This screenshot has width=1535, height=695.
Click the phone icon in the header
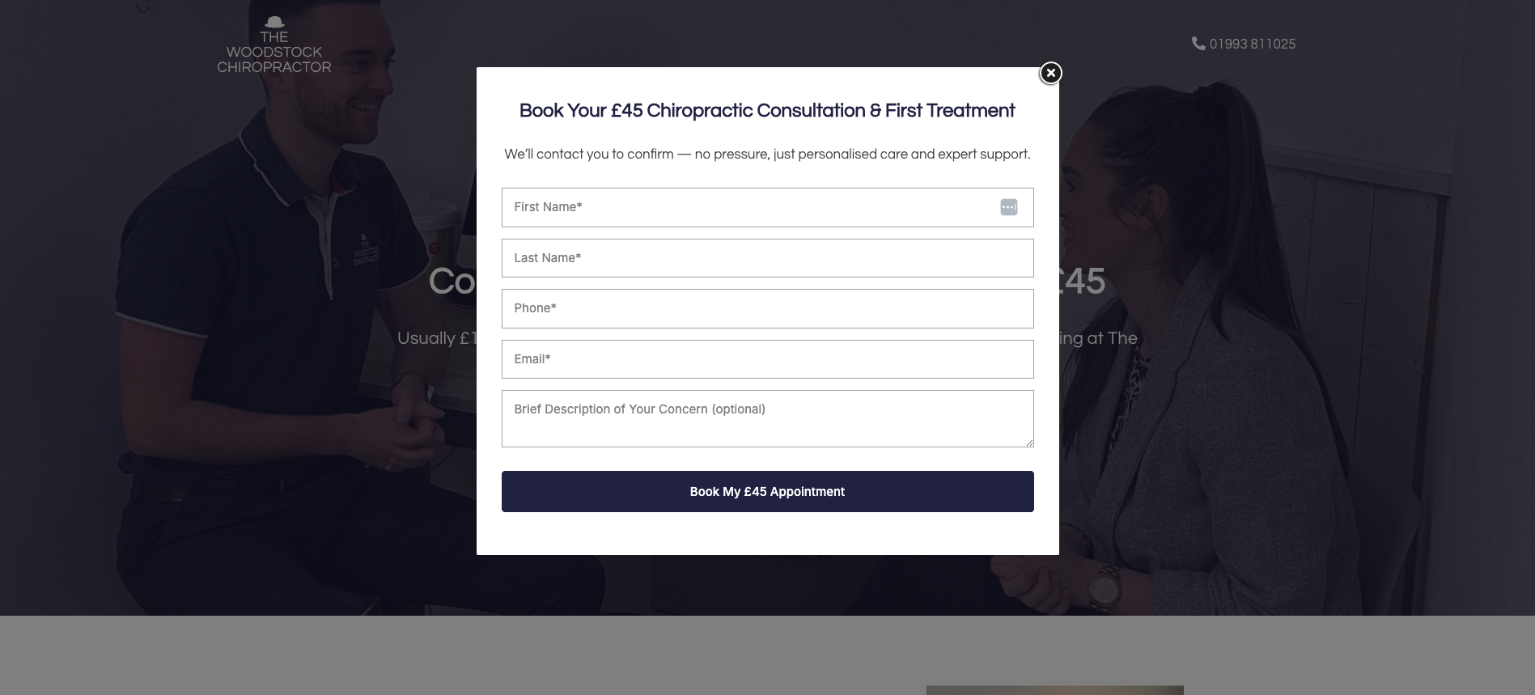(1198, 44)
